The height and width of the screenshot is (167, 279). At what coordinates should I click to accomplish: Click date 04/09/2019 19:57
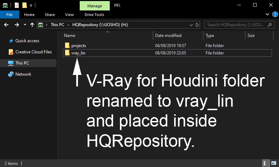171,46
